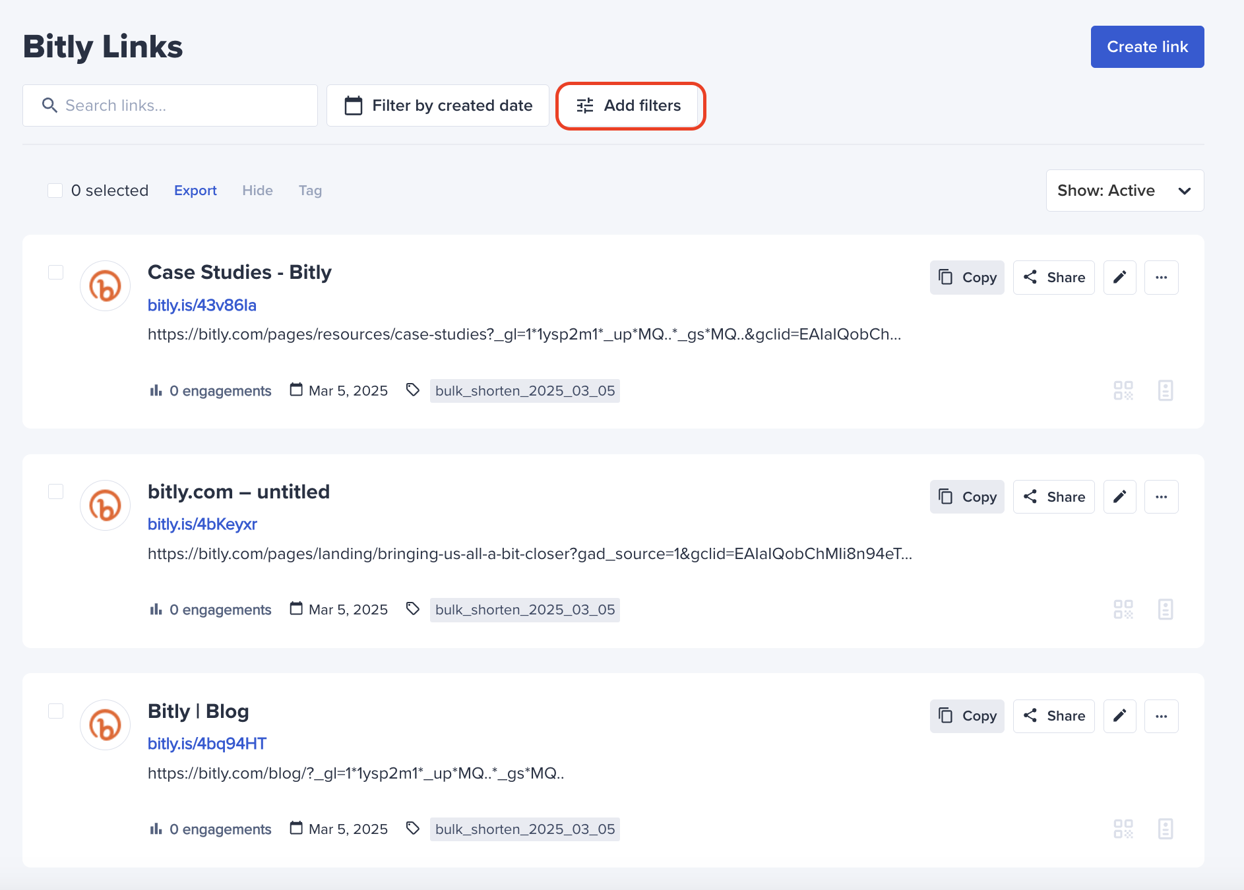Open link-in-bio page icon for Bitly Blog
Screen dimensions: 1244x890
pos(1166,829)
